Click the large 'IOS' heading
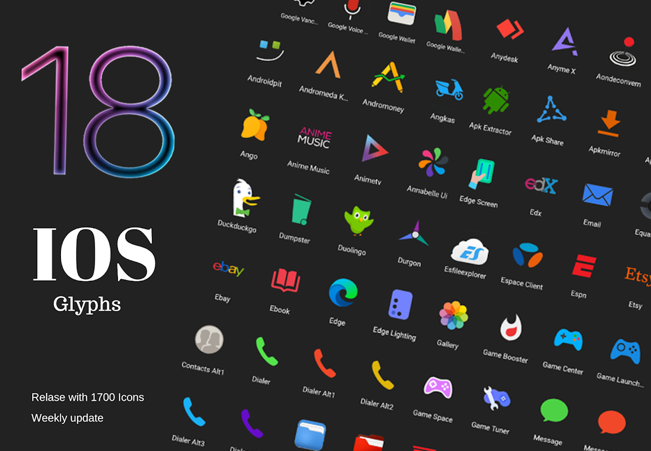651x451 pixels. tap(94, 254)
